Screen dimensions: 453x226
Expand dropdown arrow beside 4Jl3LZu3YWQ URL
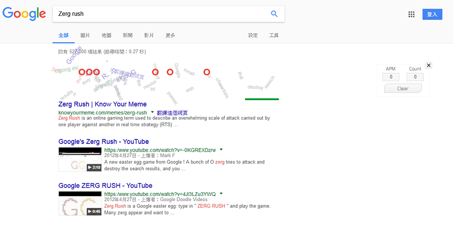tap(221, 193)
